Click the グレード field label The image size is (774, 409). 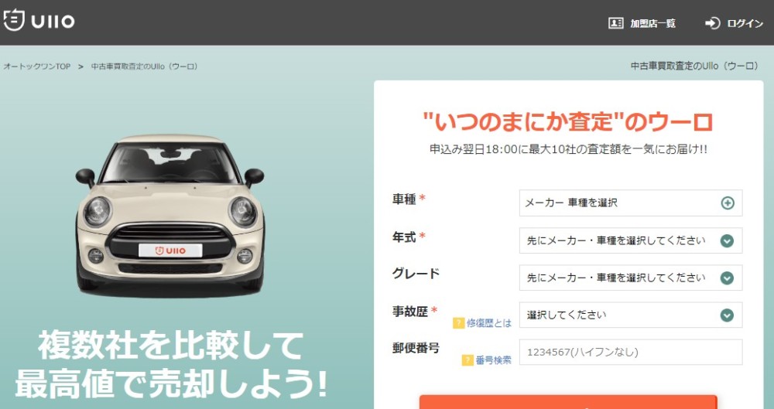pos(416,274)
